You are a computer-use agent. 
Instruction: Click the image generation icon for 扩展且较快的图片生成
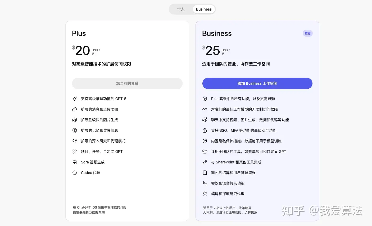coord(75,120)
